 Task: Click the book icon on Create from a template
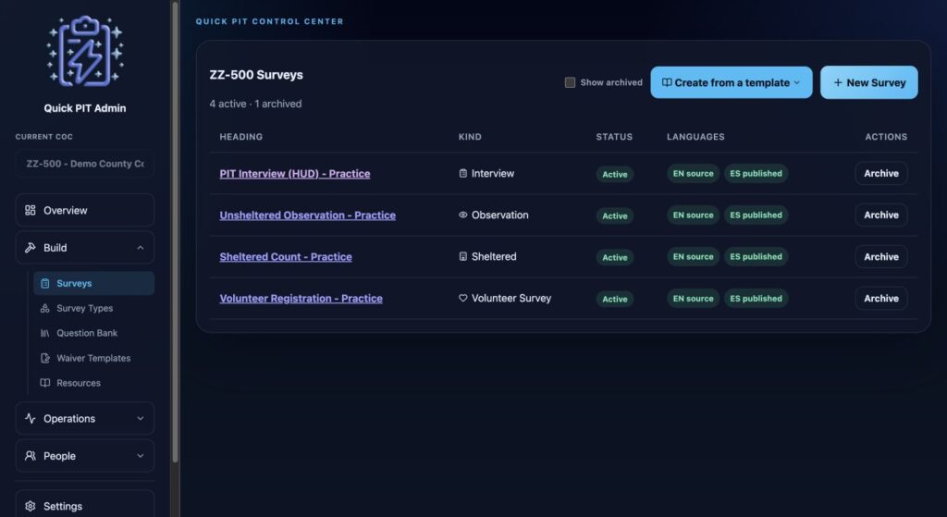coord(667,82)
